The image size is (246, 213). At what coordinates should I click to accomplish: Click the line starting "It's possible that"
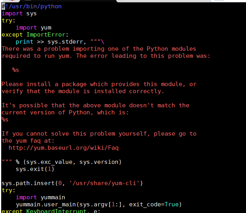95,105
